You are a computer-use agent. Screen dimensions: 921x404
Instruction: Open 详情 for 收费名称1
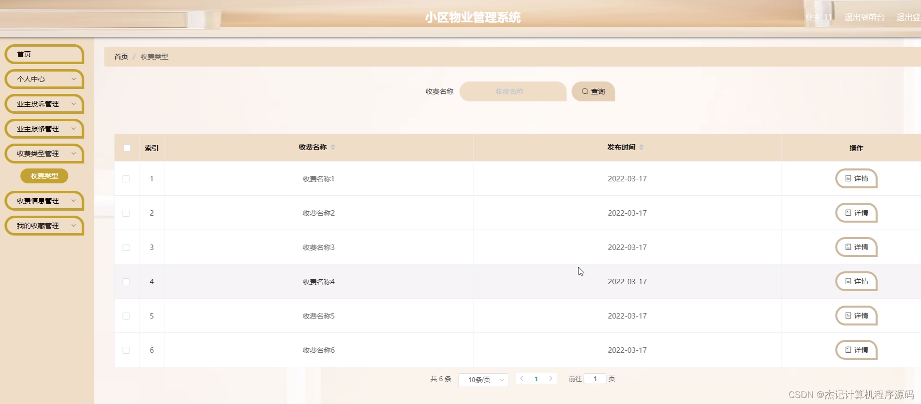coord(856,178)
